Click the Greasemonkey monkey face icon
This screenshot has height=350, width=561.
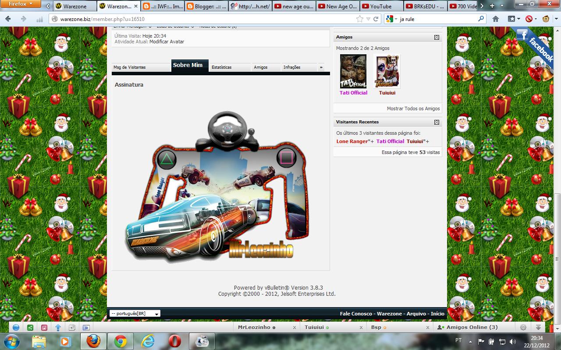547,19
